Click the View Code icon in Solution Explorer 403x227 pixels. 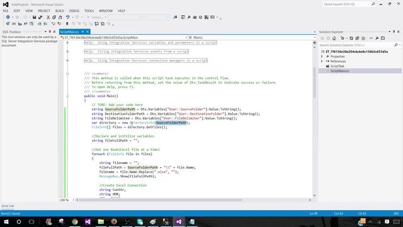click(371, 38)
